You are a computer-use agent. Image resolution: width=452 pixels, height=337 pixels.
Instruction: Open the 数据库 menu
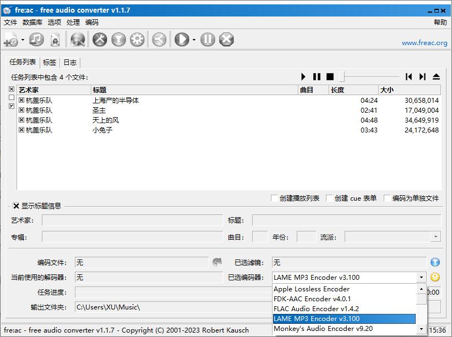click(32, 23)
